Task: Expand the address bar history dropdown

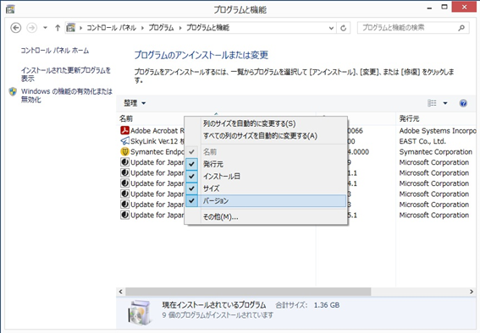Action: pyautogui.click(x=331, y=28)
